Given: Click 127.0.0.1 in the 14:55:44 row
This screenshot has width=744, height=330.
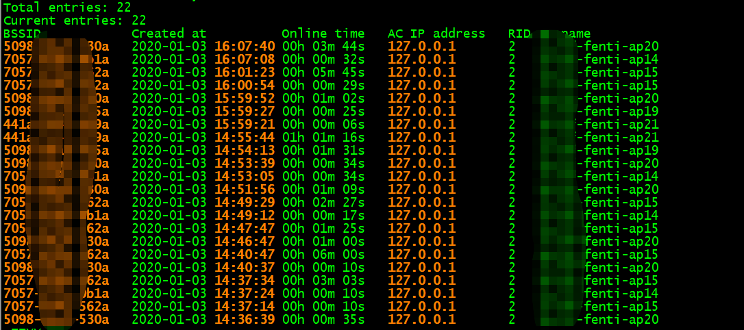Looking at the screenshot, I should [x=422, y=138].
